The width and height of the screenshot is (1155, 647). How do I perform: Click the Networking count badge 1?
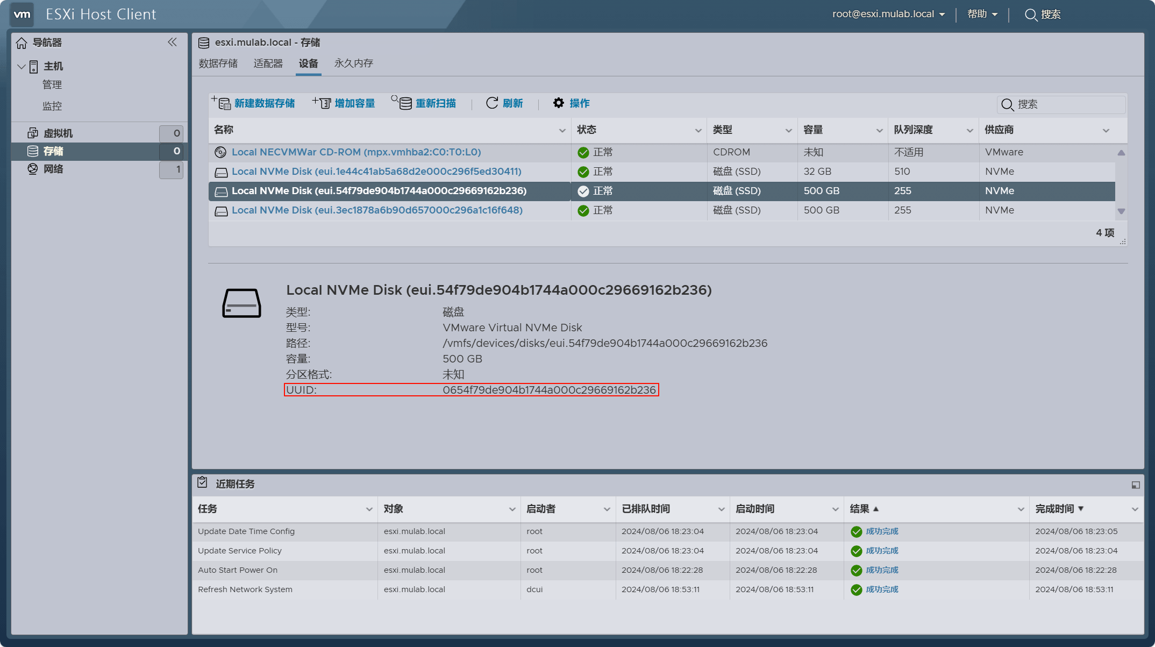coord(172,169)
